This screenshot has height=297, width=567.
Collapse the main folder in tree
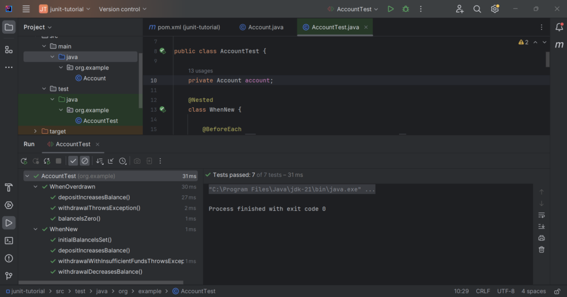44,46
